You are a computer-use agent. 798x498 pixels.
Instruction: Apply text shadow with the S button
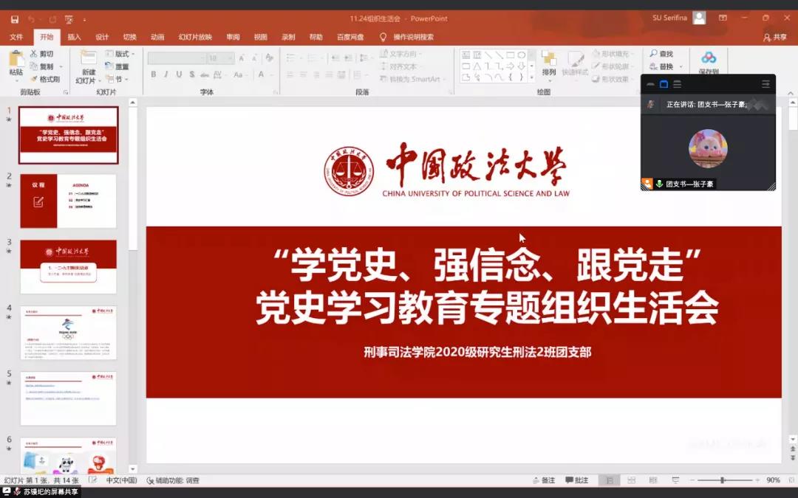click(192, 75)
